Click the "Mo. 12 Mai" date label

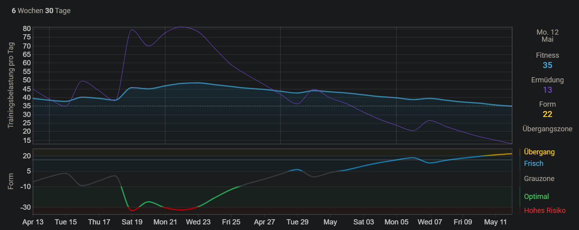(547, 36)
